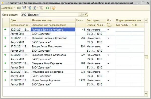
Task: Click the Физическое лицо column header
Action: click(53, 20)
